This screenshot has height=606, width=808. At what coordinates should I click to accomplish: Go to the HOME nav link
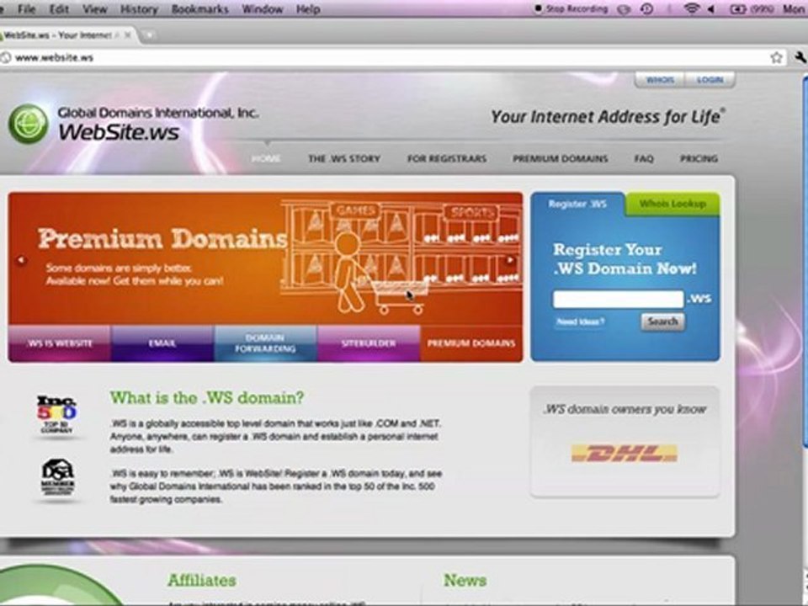266,158
